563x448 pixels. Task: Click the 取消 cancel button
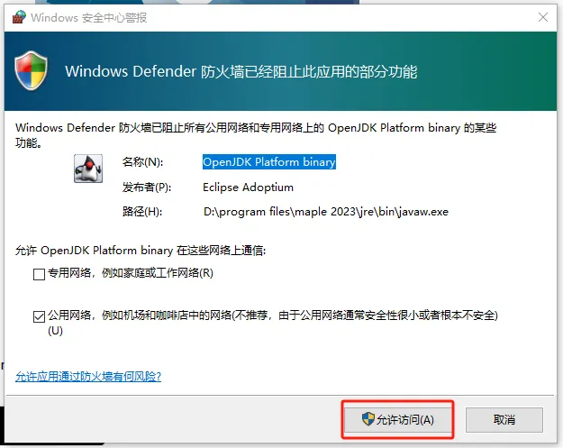click(x=504, y=419)
